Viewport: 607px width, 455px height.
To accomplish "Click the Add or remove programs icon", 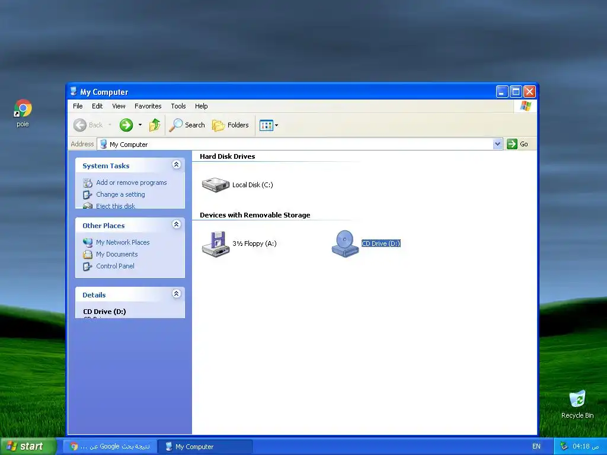I will (x=88, y=182).
